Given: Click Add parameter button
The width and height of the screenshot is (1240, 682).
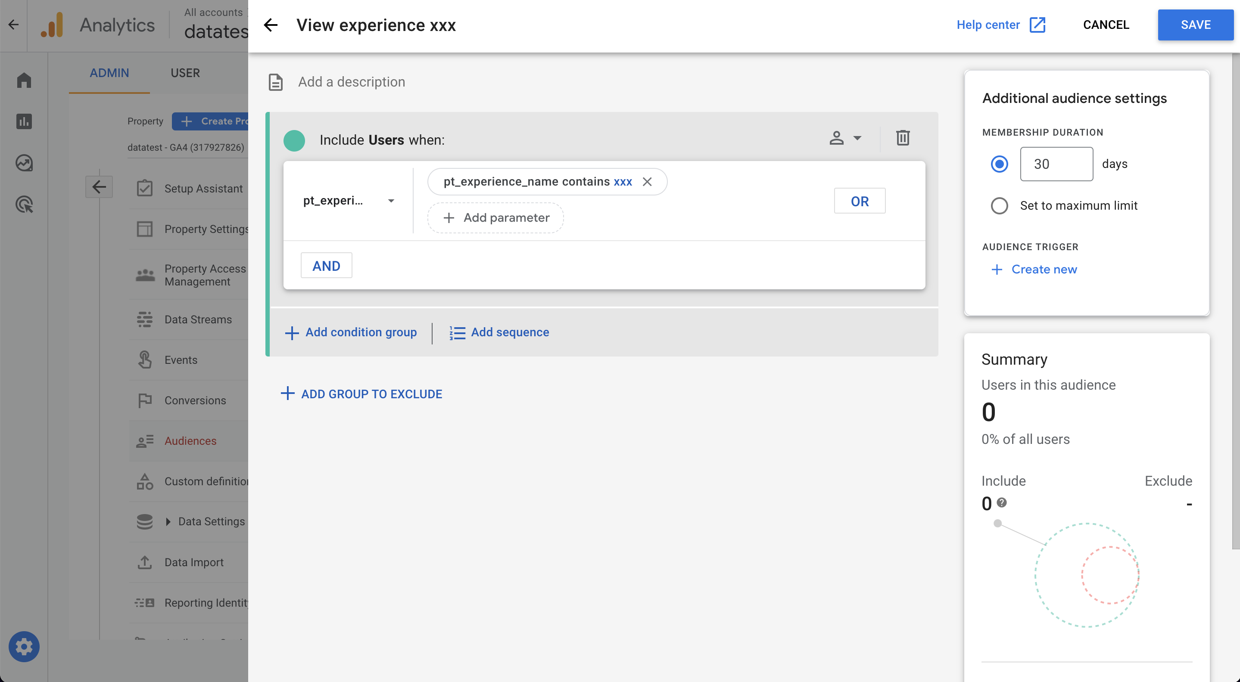Looking at the screenshot, I should [x=495, y=218].
